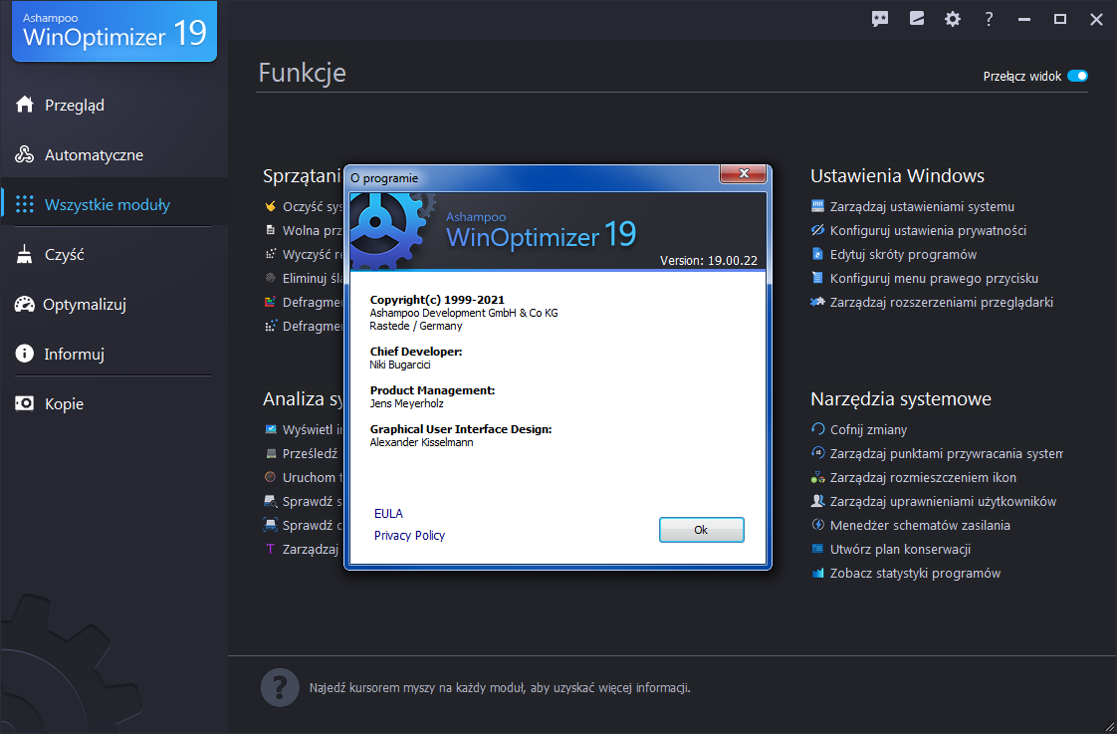Click icon next to Zarządzaj rozmieszczeniem ikon
Image resolution: width=1117 pixels, height=734 pixels.
click(817, 477)
